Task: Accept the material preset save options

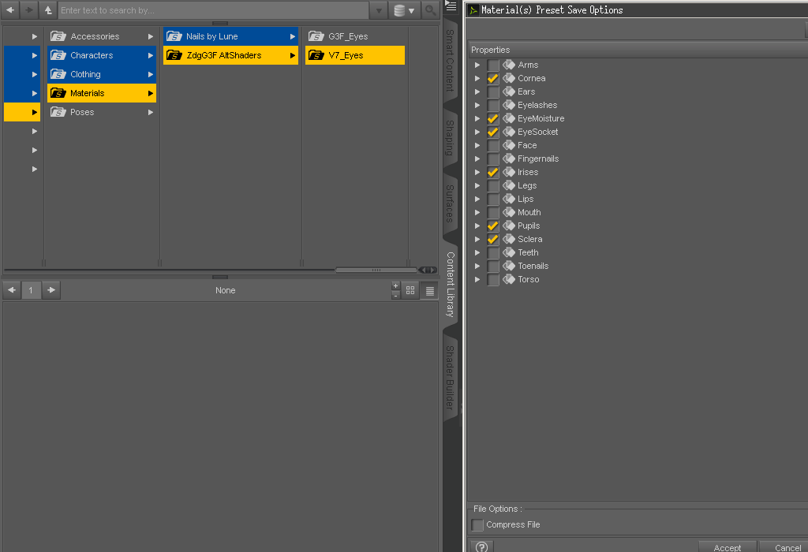Action: coord(728,546)
